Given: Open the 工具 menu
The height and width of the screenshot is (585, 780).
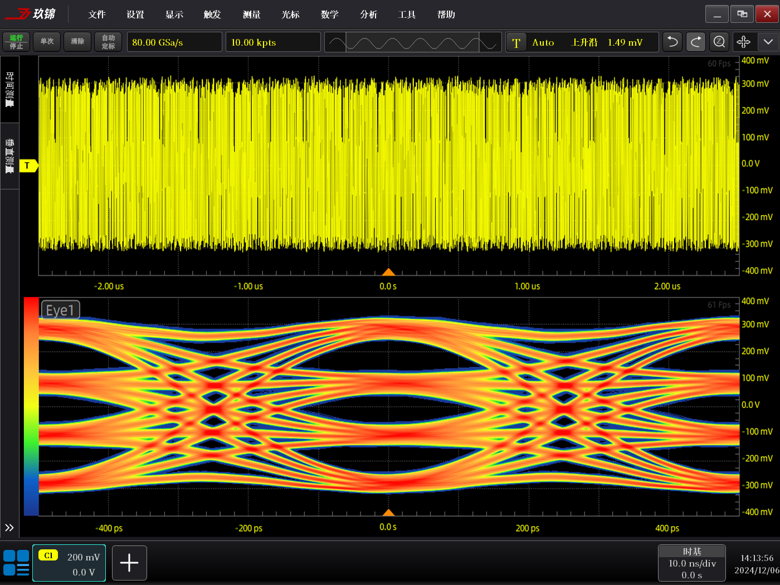Looking at the screenshot, I should (x=407, y=14).
